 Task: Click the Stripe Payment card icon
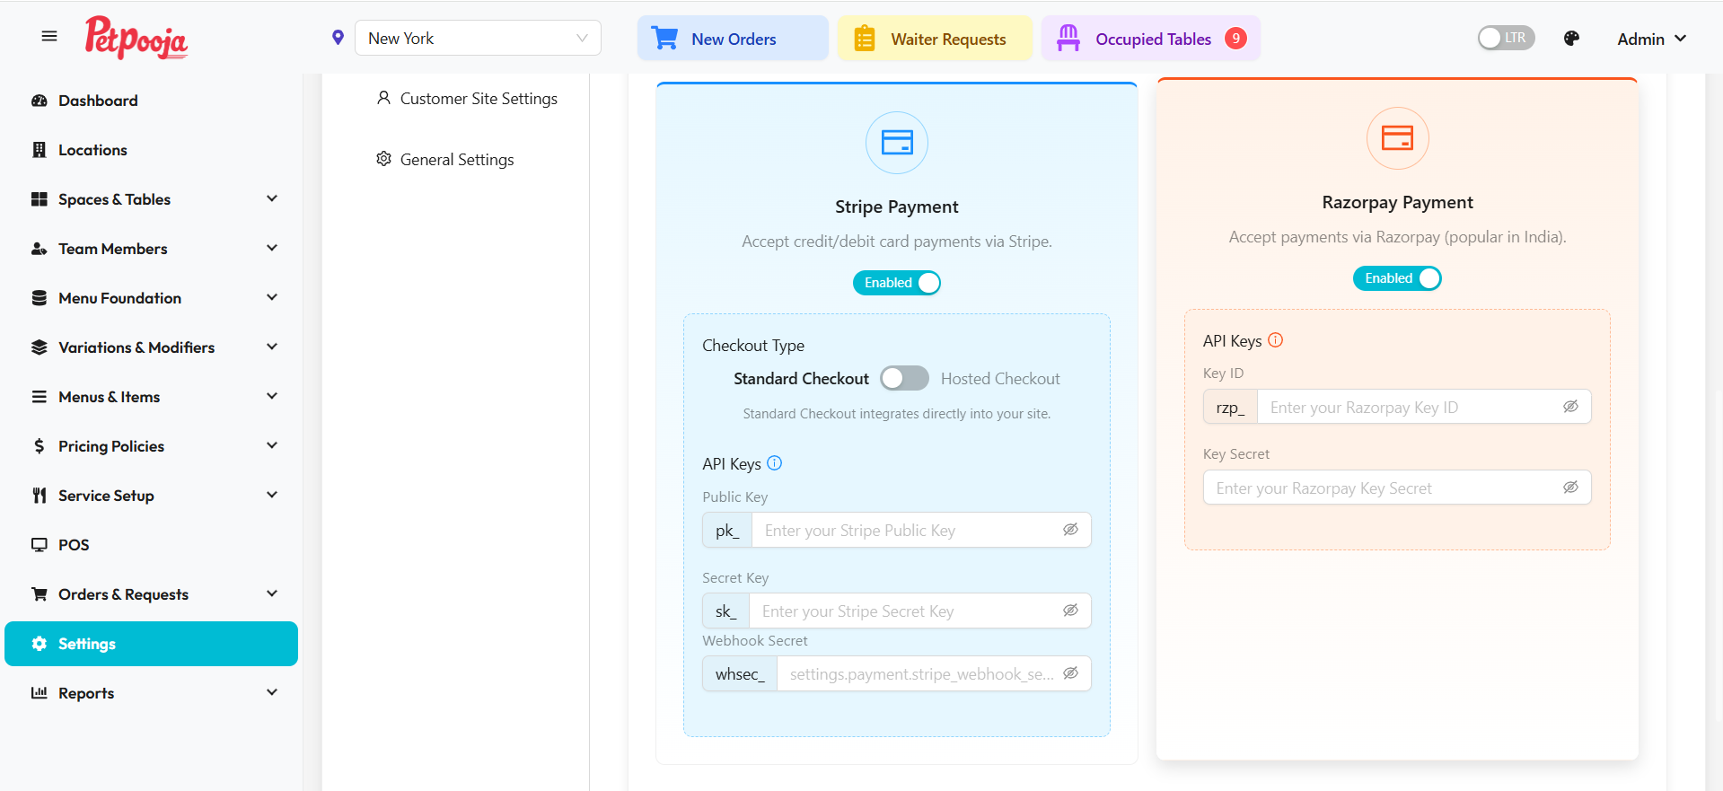point(897,143)
